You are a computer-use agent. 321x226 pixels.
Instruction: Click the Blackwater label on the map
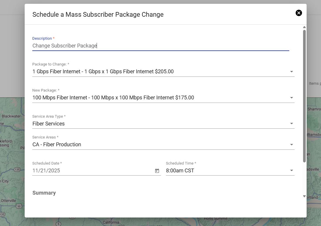coord(11,116)
